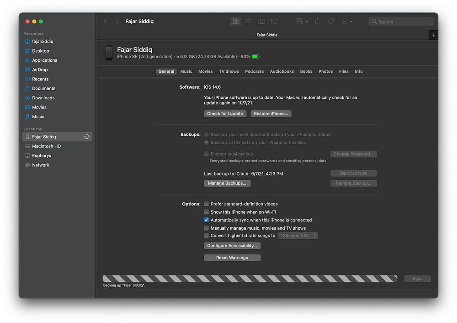Open Euphorya in the sidebar
The width and height of the screenshot is (457, 323).
pos(57,156)
